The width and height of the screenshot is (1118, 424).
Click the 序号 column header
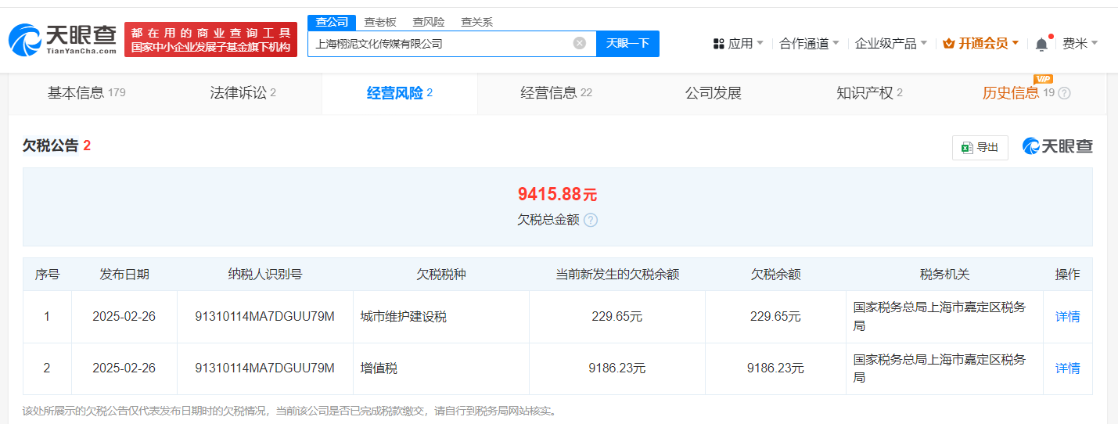point(47,275)
